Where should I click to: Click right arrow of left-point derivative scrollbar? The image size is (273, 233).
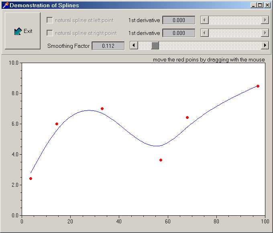[265, 20]
